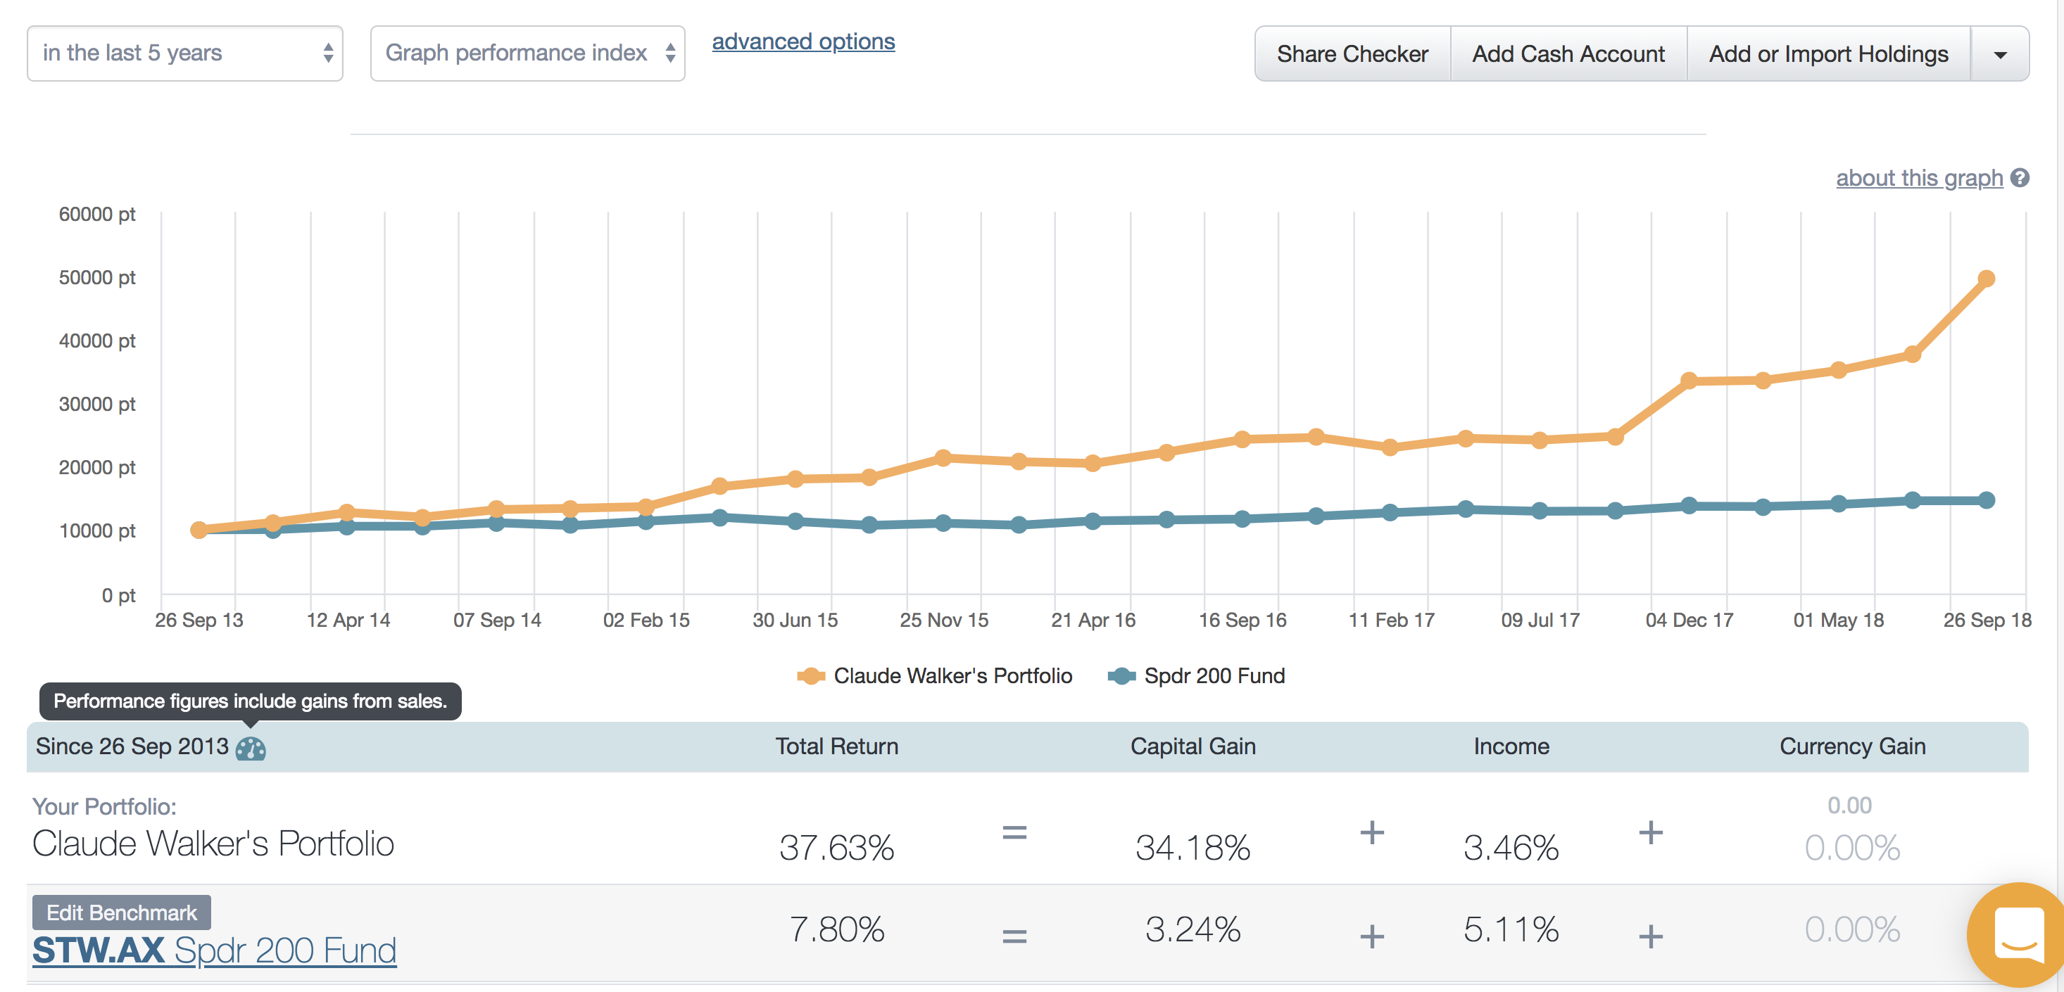
Task: Toggle Claude Walker's Portfolio series in legend
Action: tap(952, 675)
